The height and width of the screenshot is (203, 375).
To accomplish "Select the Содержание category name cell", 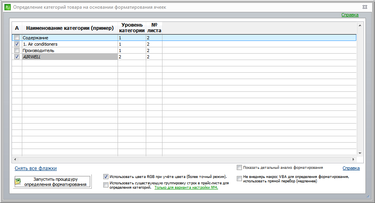I will 70,37.
